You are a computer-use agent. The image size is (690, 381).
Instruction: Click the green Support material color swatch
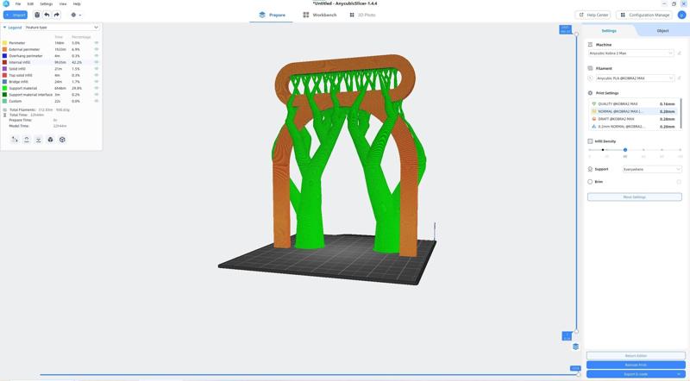click(5, 88)
